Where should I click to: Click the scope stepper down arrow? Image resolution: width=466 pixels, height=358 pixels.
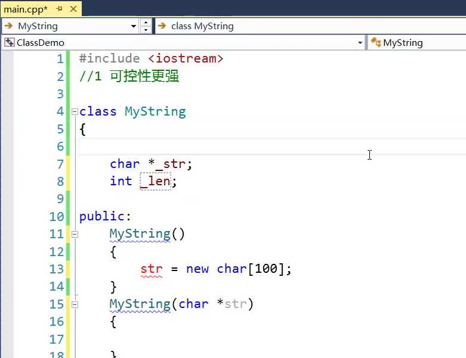146,30
